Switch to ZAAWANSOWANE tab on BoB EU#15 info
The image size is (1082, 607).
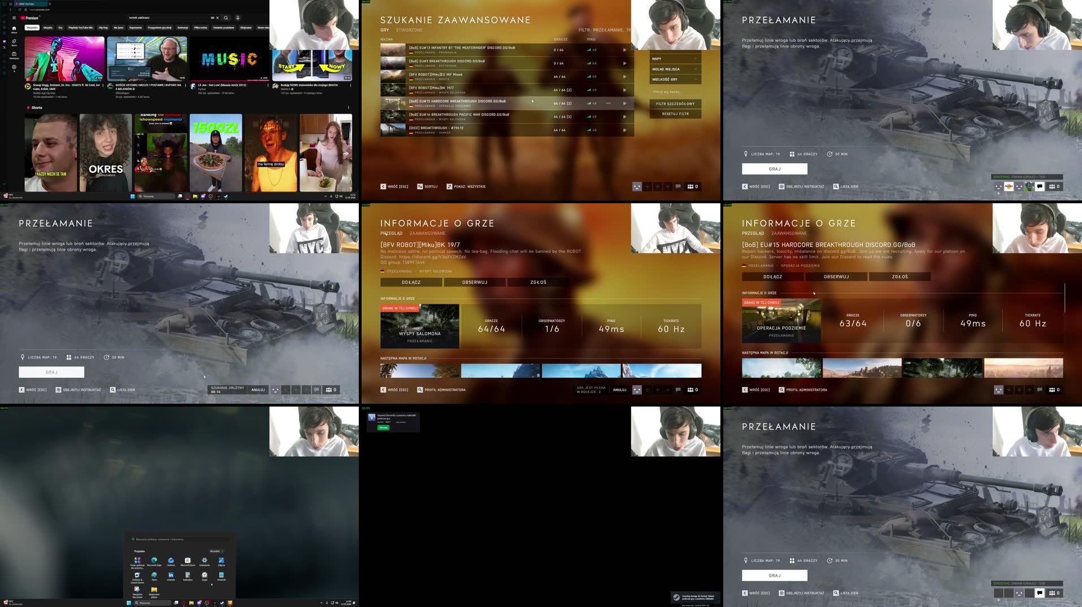(x=789, y=233)
